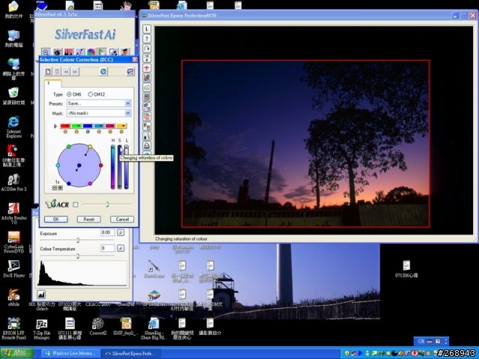Click the rotate arrow button in preview toolbar
Viewport: 479px width, 359px height.
point(147,49)
